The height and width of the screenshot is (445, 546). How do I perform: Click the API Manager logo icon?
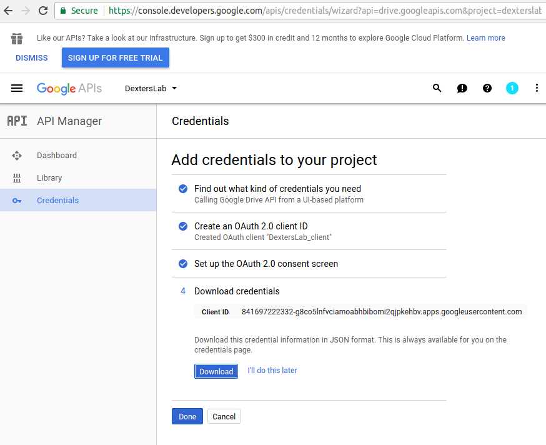[x=17, y=121]
